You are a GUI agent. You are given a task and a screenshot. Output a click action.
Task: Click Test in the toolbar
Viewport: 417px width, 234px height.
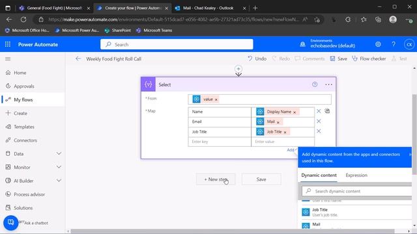pos(399,58)
